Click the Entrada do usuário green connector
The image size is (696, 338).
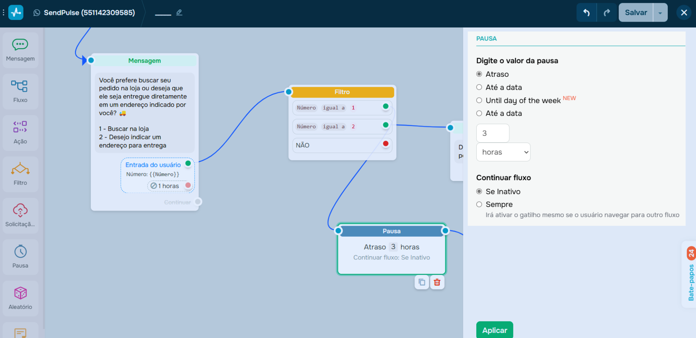pyautogui.click(x=188, y=164)
